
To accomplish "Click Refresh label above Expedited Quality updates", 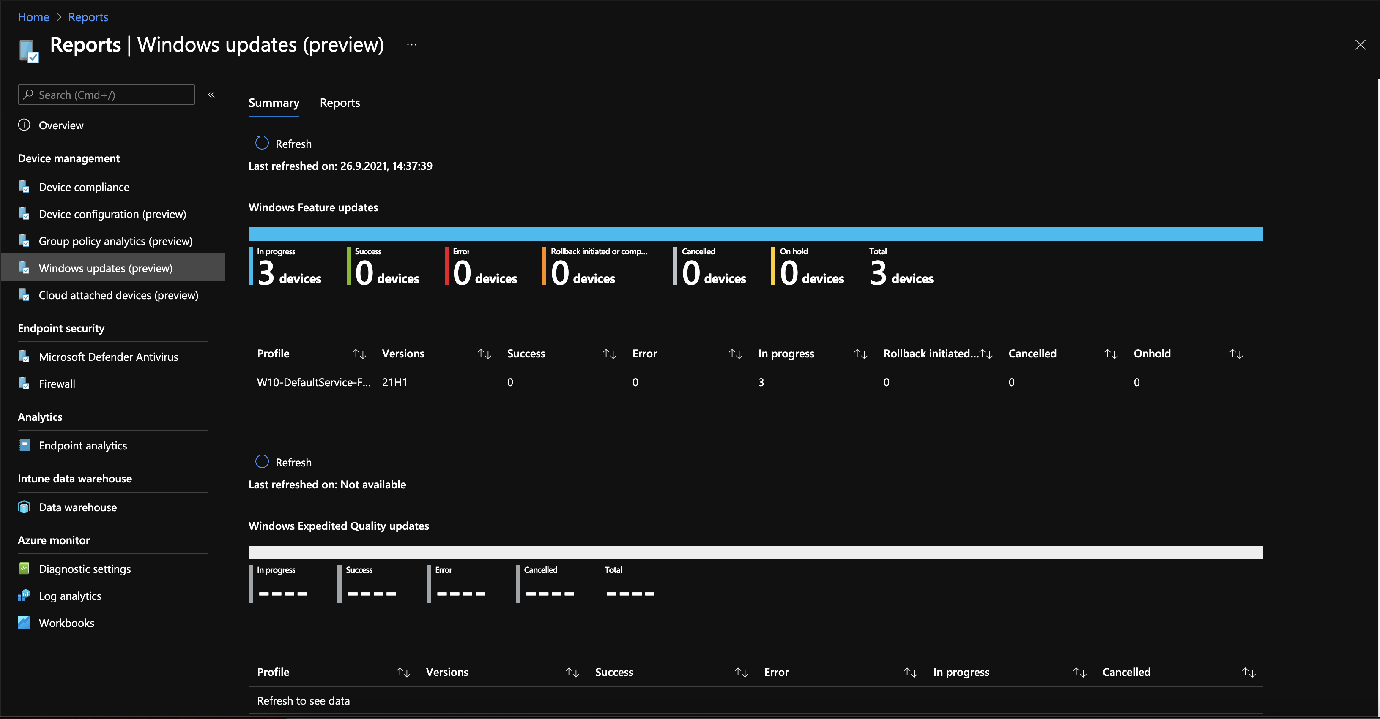I will point(293,463).
